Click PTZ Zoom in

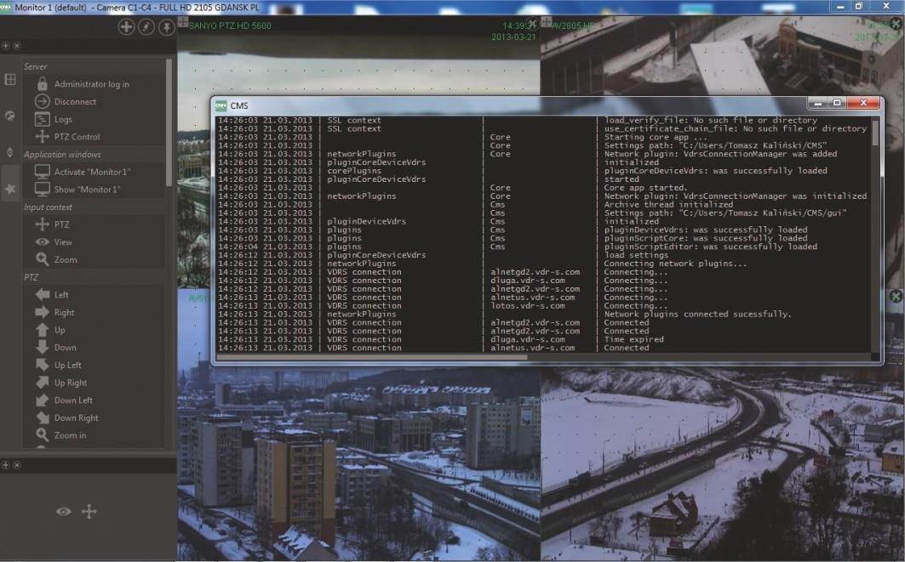click(70, 435)
